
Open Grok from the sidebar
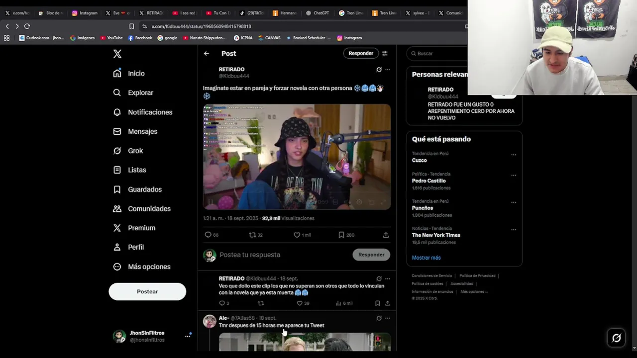click(x=128, y=151)
